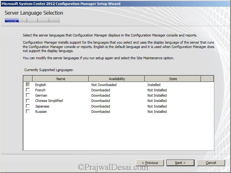The image size is (231, 173).
Task: Click the 'Not Downloaded' availability for English
Action: tap(104, 85)
